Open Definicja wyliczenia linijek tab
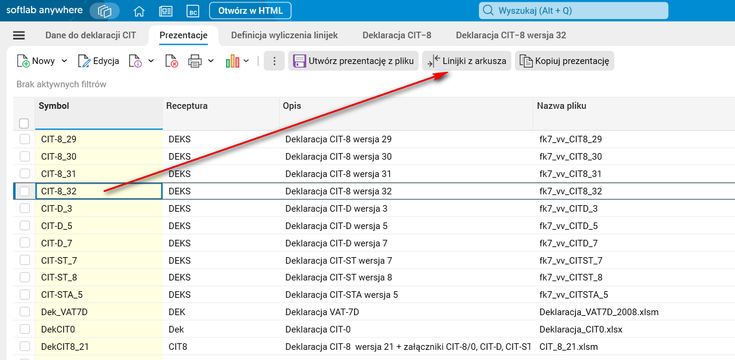The width and height of the screenshot is (735, 360). (285, 35)
